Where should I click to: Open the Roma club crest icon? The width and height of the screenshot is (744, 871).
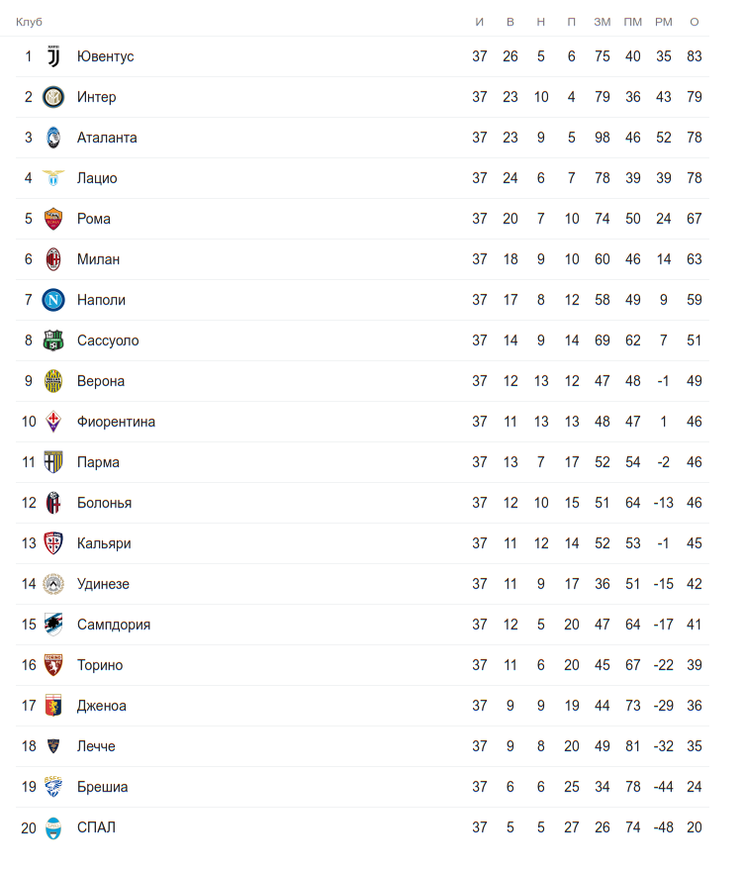coord(53,219)
